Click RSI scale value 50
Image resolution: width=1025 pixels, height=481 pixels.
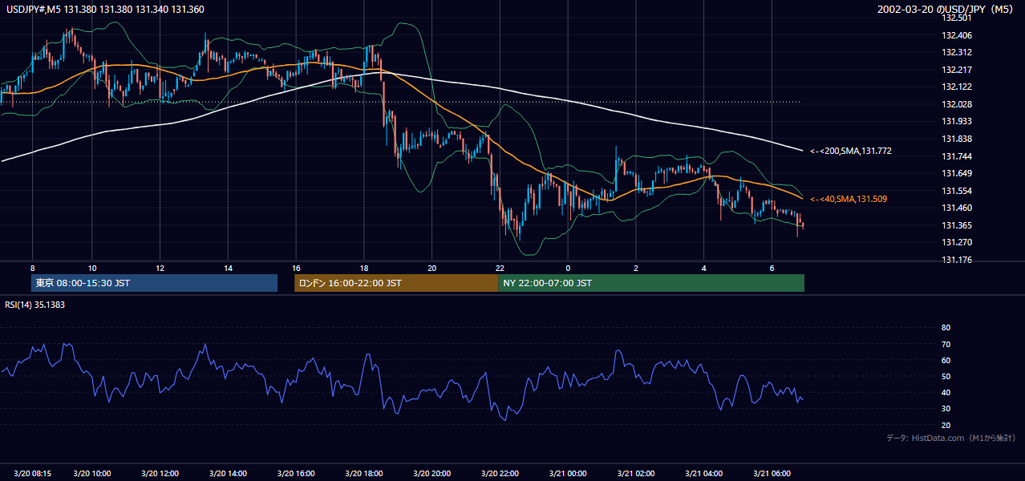(x=946, y=376)
